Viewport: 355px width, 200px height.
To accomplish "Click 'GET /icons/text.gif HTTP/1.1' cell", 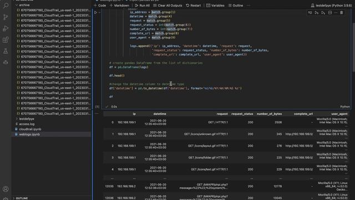I will (210, 169).
